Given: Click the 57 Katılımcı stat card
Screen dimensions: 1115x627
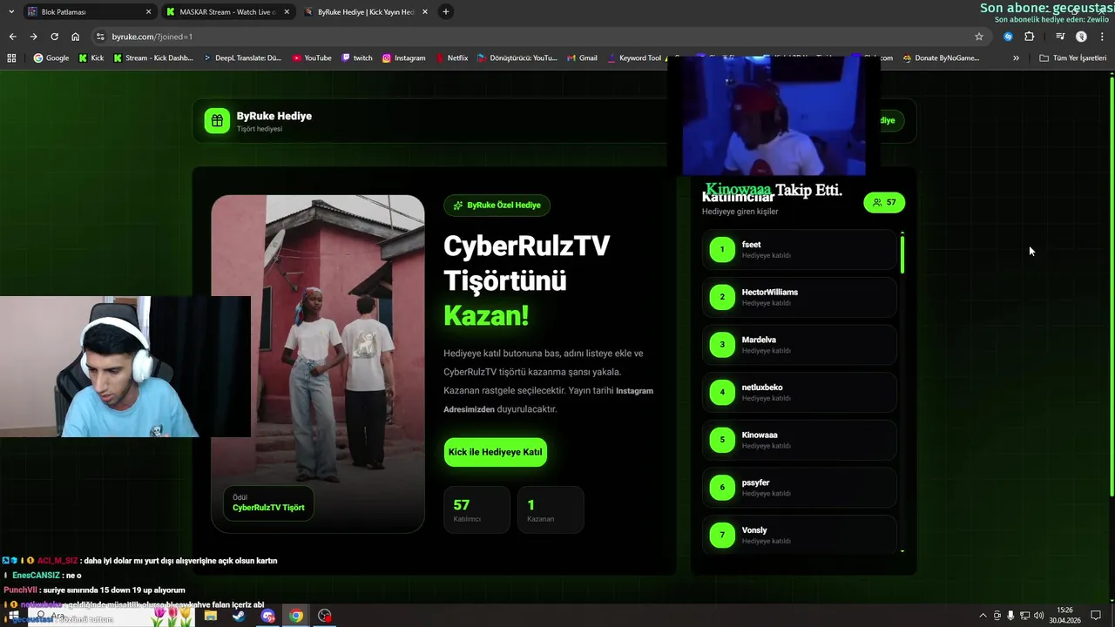Looking at the screenshot, I should pos(476,509).
